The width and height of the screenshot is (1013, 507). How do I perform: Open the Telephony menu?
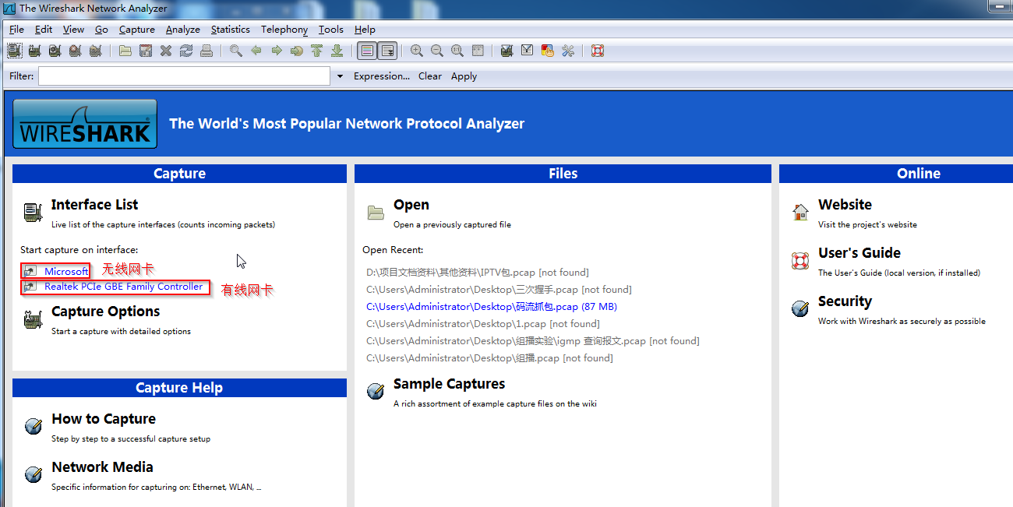tap(284, 30)
